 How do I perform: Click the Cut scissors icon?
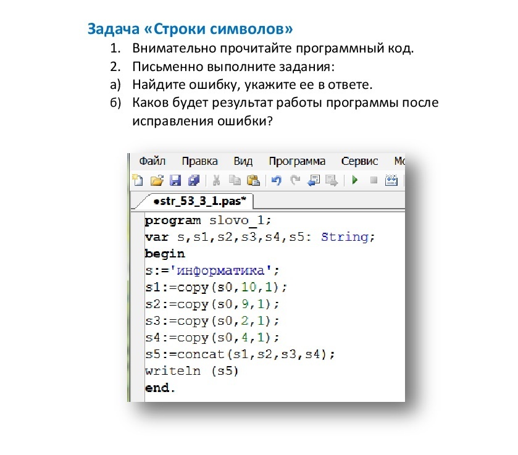click(216, 180)
